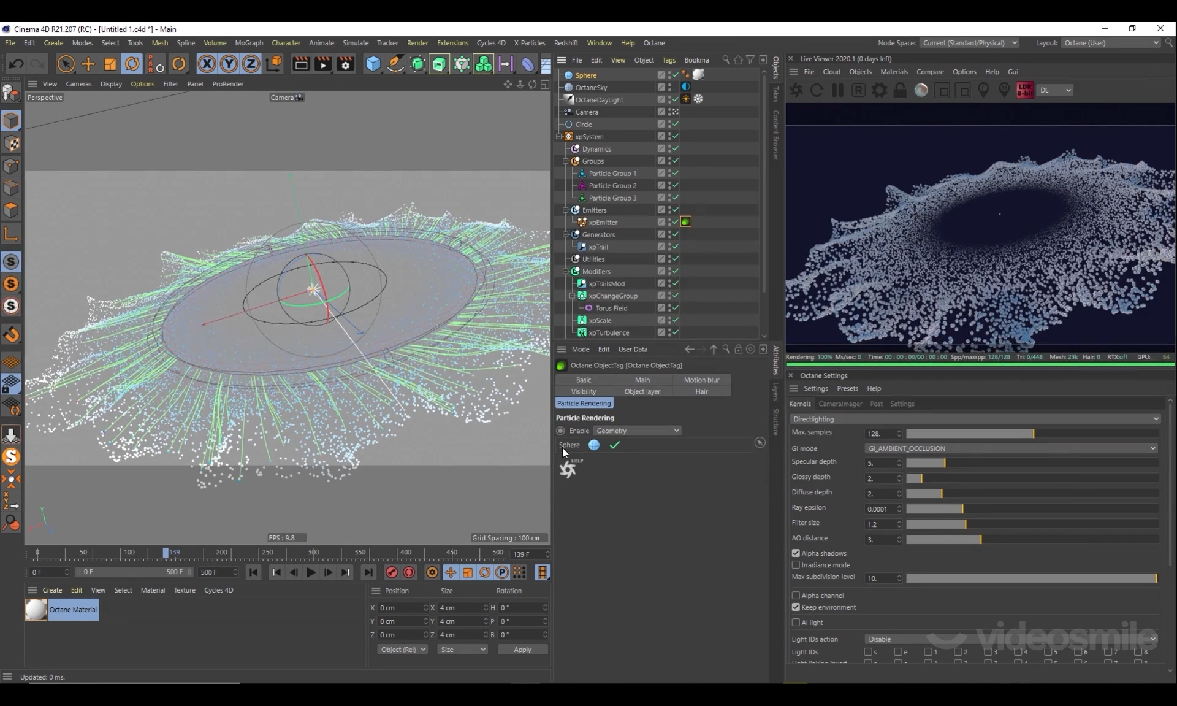Select the Move tool icon
This screenshot has width=1177, height=706.
click(x=88, y=64)
